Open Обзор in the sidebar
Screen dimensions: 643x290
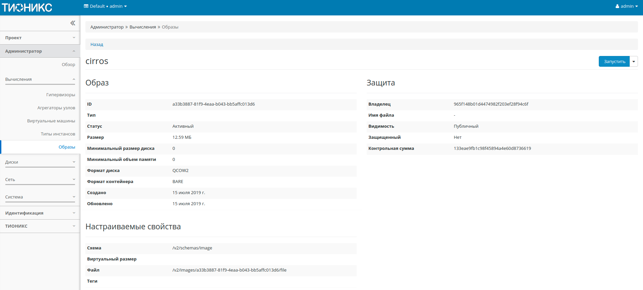tap(68, 65)
